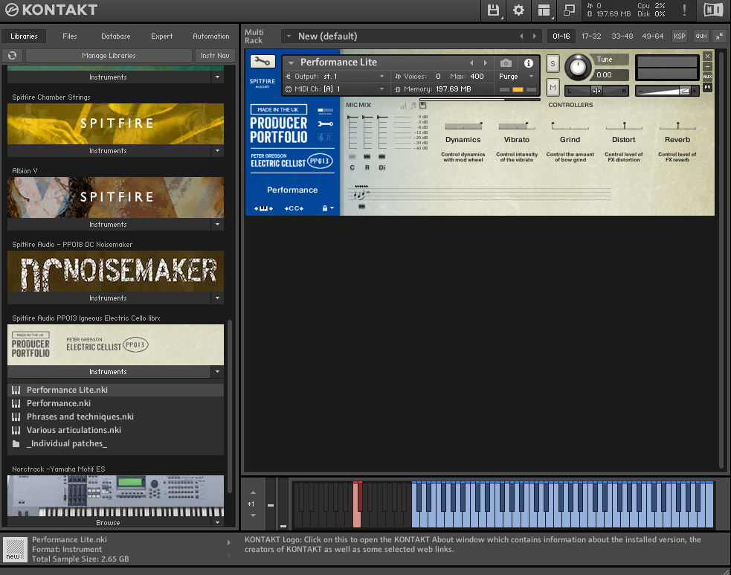This screenshot has width=731, height=575.
Task: Expand the Performance Lite instrument name menu
Action: pos(291,63)
